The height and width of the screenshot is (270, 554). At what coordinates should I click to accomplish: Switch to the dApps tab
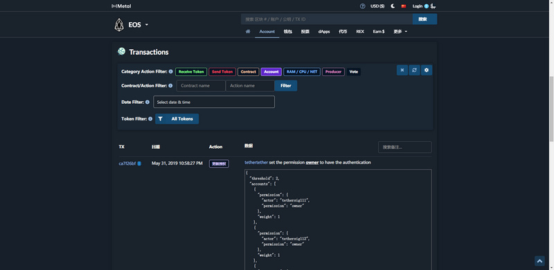pyautogui.click(x=324, y=31)
